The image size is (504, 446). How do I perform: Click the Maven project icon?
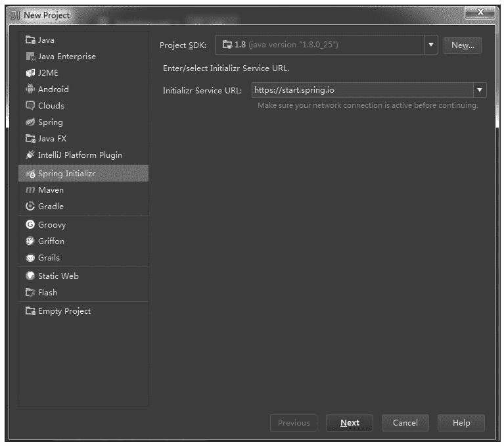point(30,190)
